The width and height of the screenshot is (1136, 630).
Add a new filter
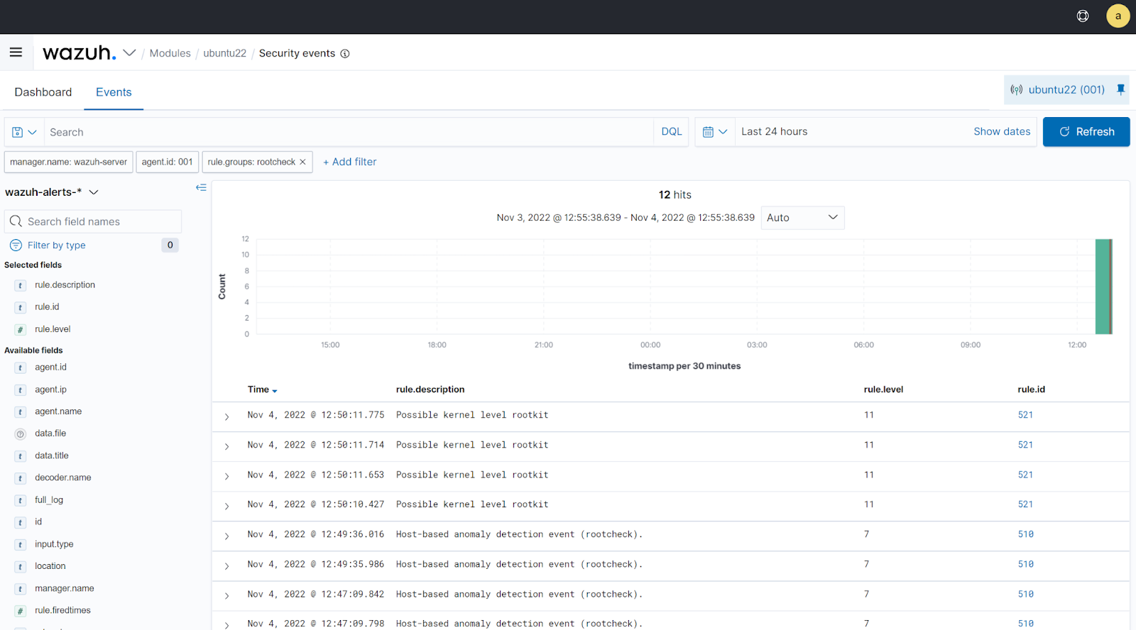point(350,162)
